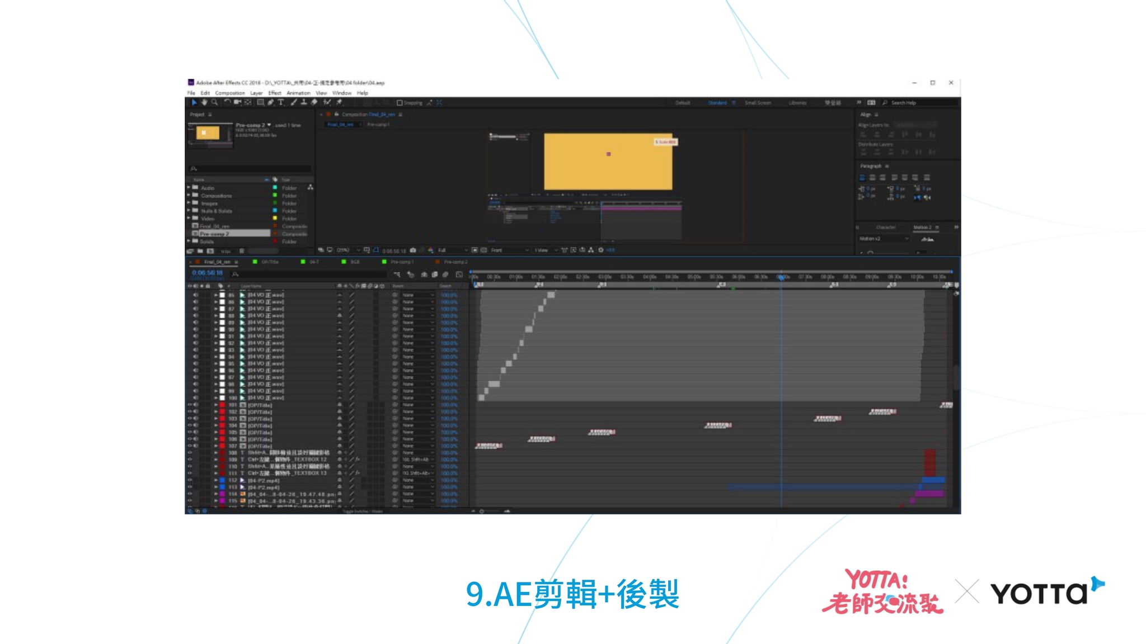Select the Puppet Pin tool
The width and height of the screenshot is (1146, 644).
point(339,103)
